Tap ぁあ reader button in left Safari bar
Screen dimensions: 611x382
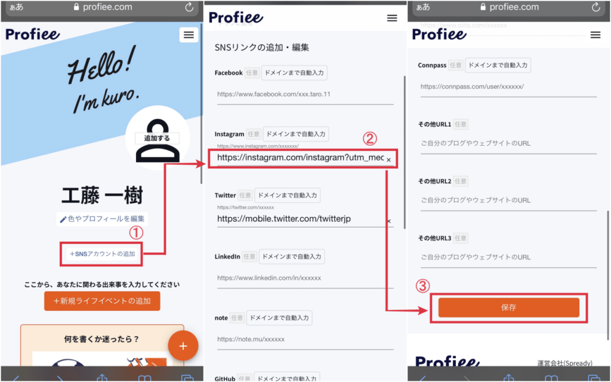pos(16,7)
